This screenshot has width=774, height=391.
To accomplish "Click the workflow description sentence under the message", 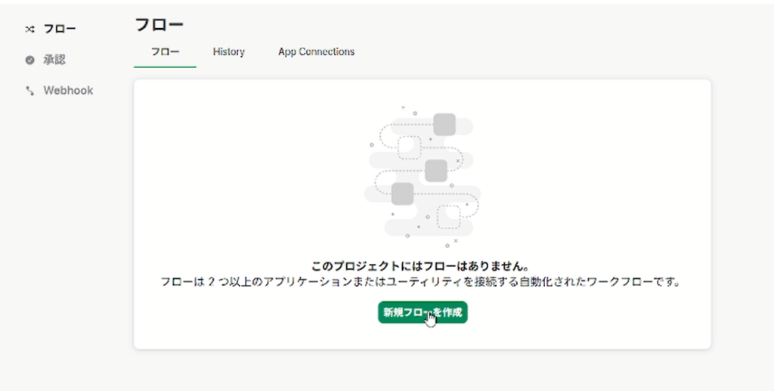I will 422,282.
